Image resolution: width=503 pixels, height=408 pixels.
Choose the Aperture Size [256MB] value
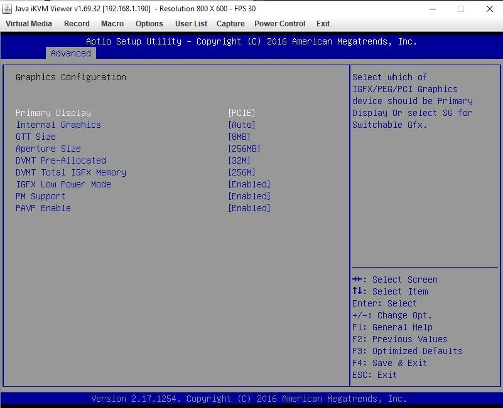(x=244, y=149)
